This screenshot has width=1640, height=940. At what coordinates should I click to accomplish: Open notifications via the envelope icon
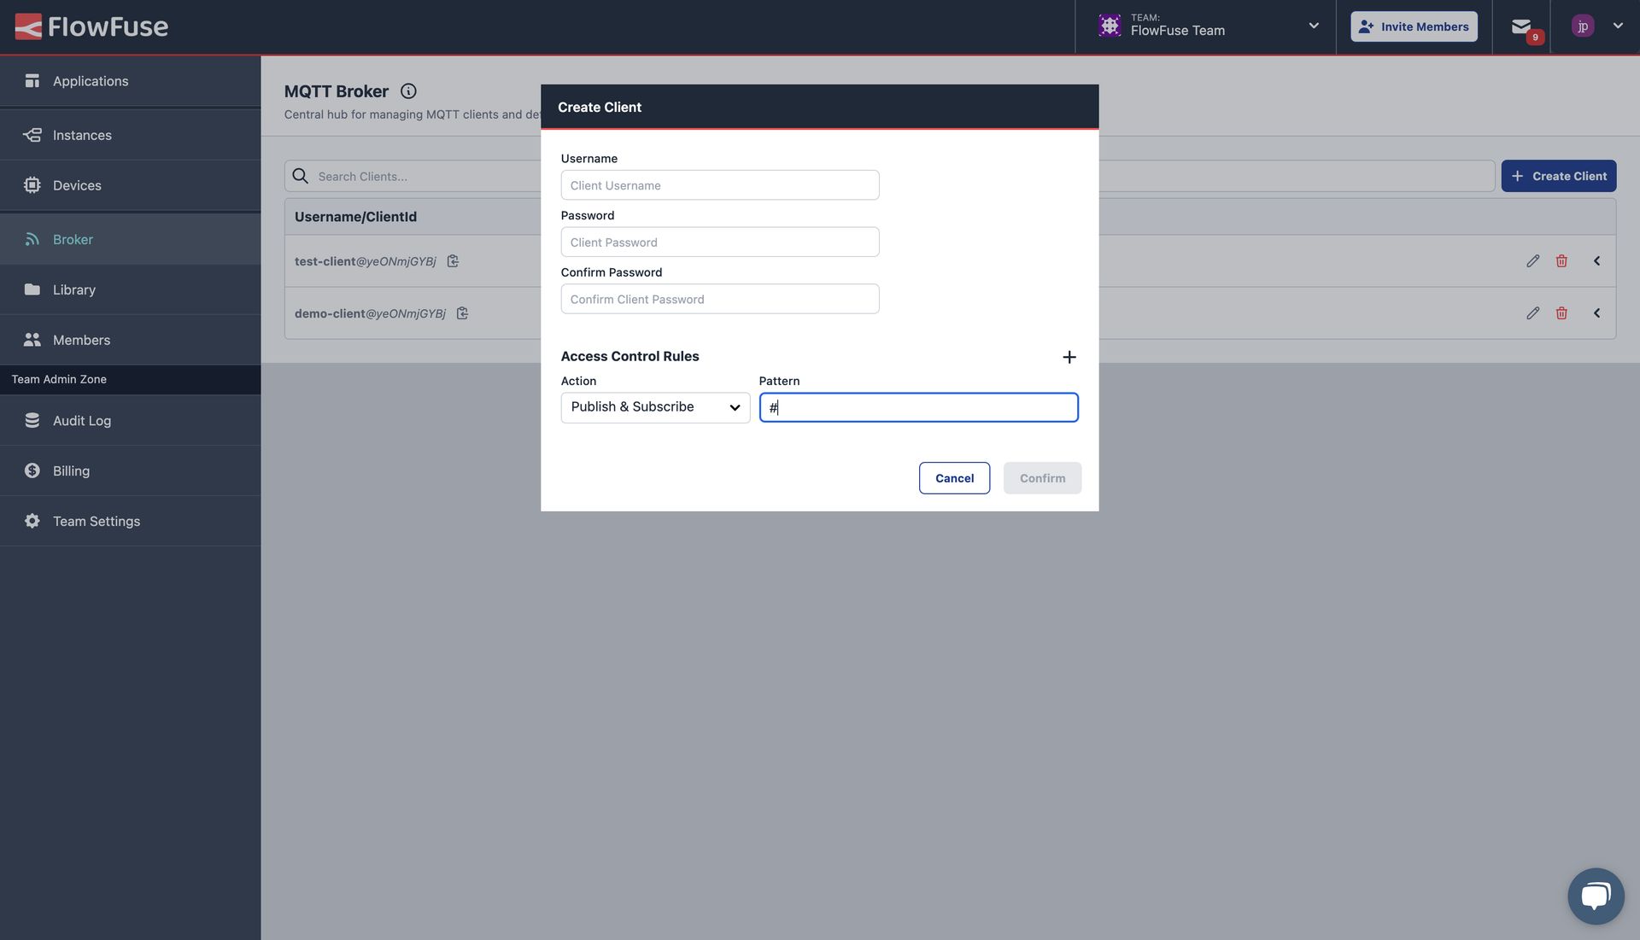pyautogui.click(x=1521, y=26)
